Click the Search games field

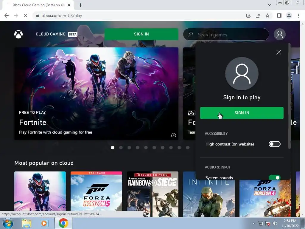pyautogui.click(x=226, y=35)
